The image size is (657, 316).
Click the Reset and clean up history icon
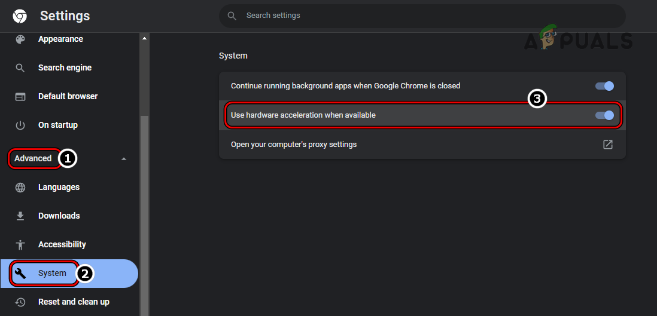20,302
